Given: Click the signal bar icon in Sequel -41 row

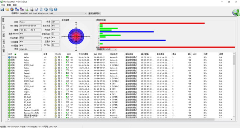Looking at the screenshot, I should coord(67,76).
